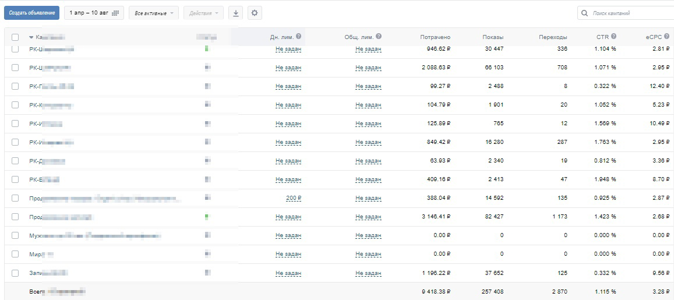The image size is (674, 300).
Task: Check the row with 409.16 ₽ spent
Action: [x=15, y=179]
